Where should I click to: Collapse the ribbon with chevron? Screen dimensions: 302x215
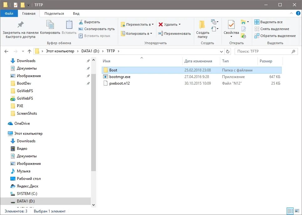pyautogui.click(x=291, y=13)
